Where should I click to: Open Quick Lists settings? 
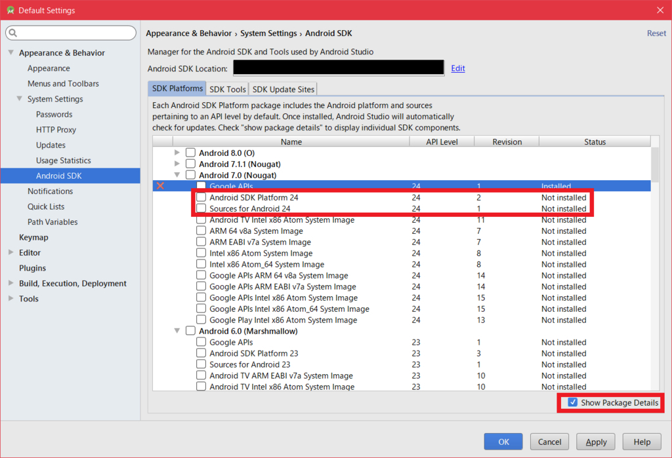47,207
